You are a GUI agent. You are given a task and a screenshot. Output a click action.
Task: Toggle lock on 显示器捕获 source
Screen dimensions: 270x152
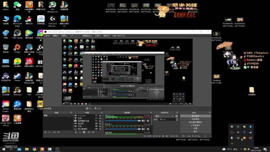pos(100,129)
